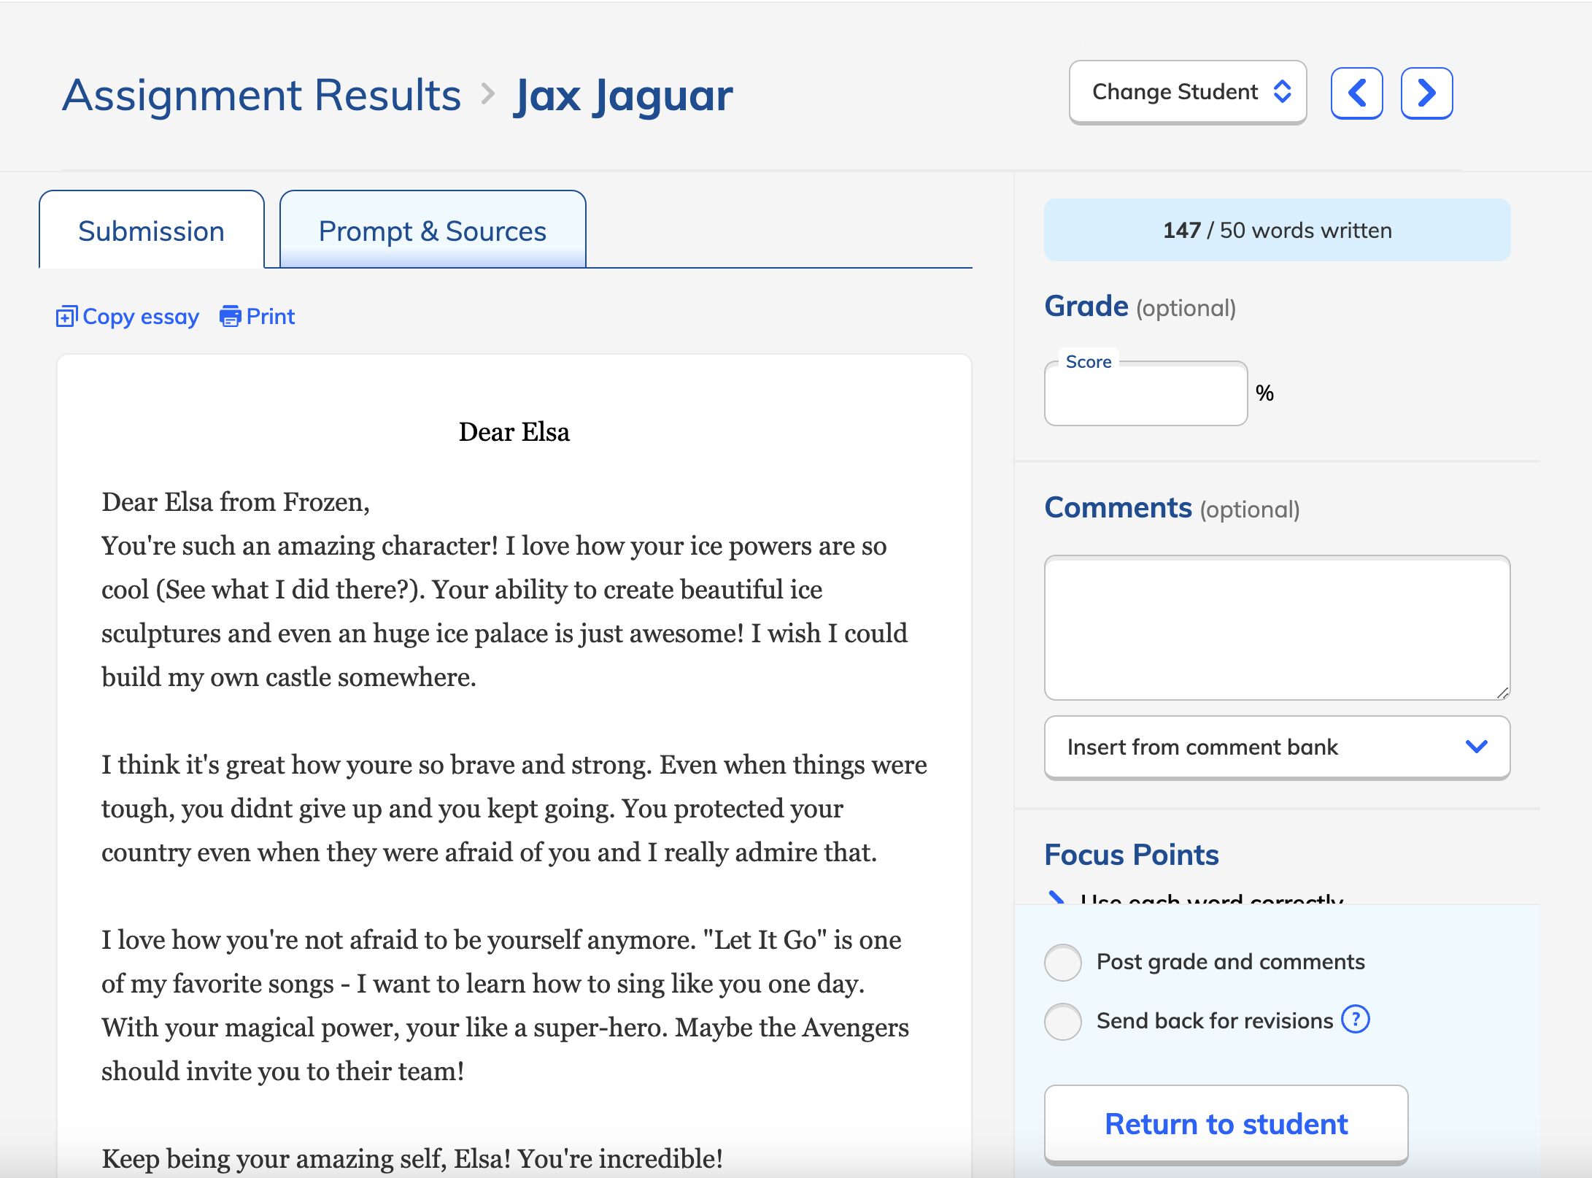Click the Copy essay link text
The height and width of the screenshot is (1178, 1592).
click(x=141, y=317)
